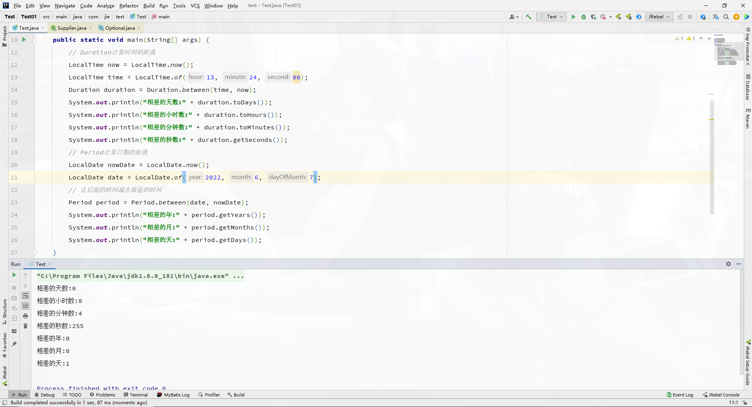Screen dimensions: 752x407
Task: Open the JRebel dropdown in toolbar
Action: pyautogui.click(x=659, y=17)
